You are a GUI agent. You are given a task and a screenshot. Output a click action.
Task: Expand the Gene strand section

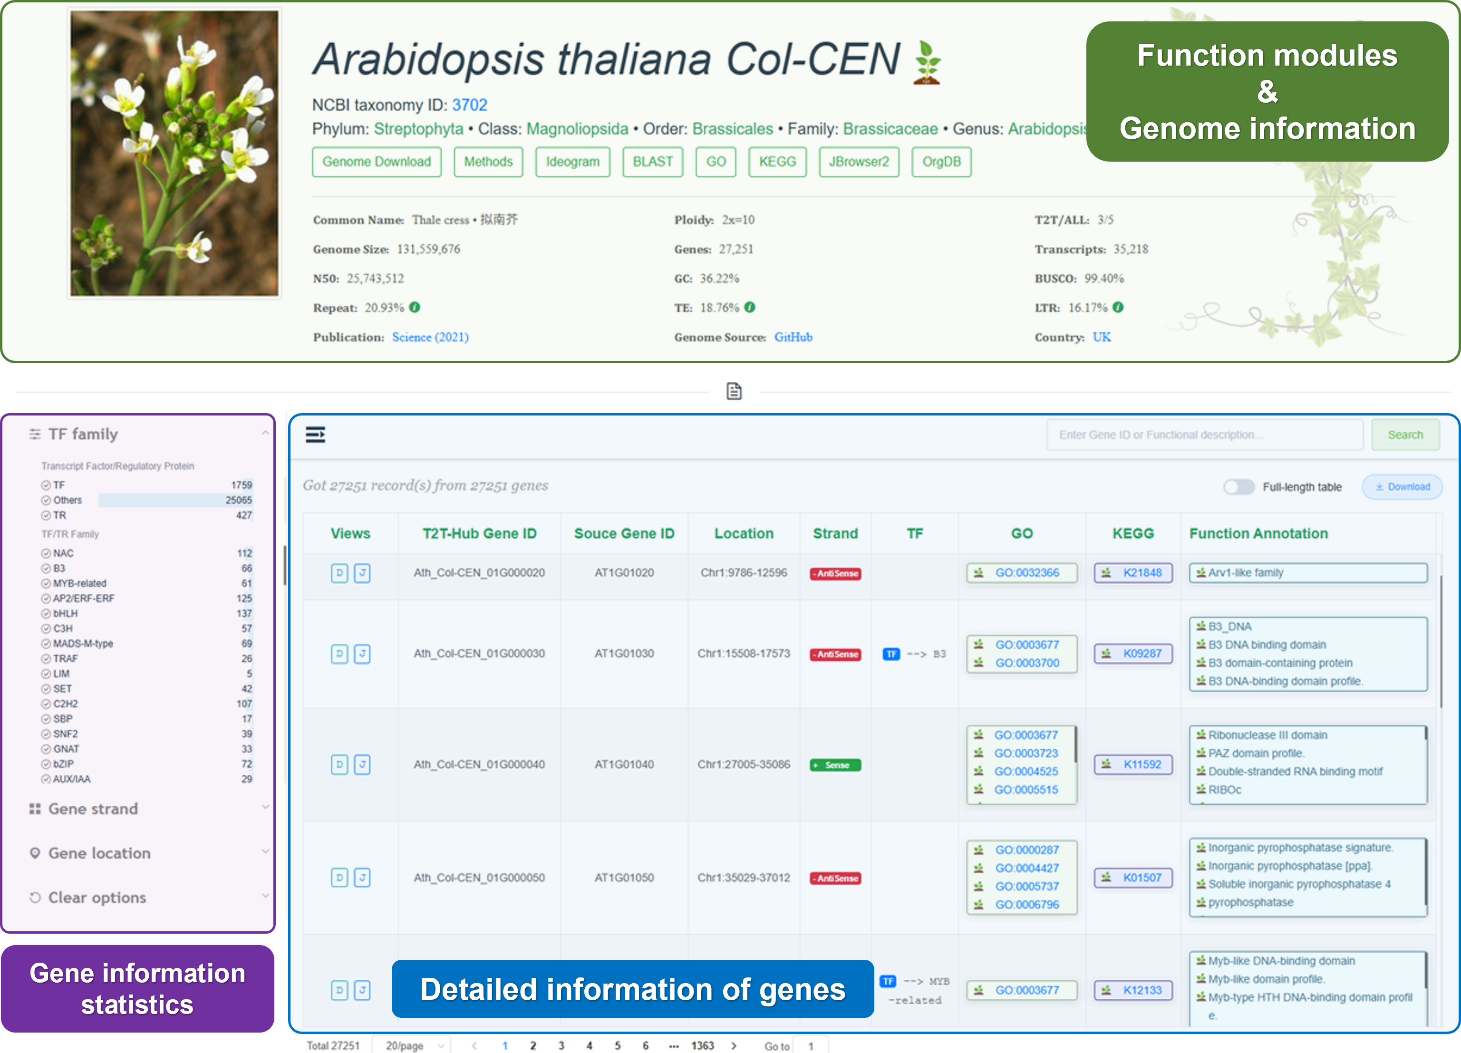pyautogui.click(x=93, y=809)
